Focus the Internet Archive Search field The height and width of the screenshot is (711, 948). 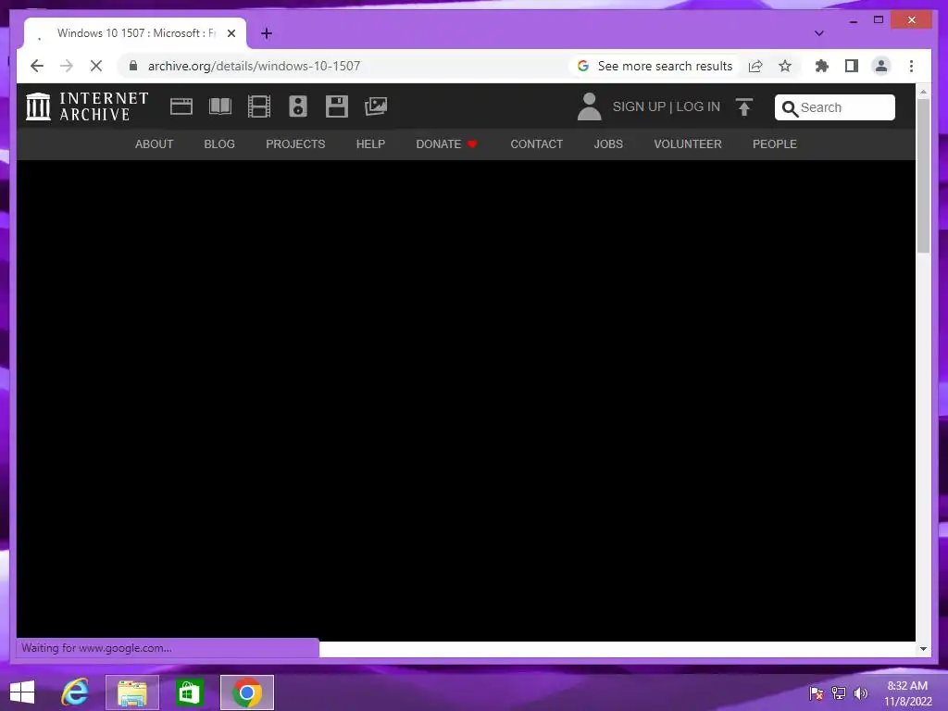pos(834,107)
